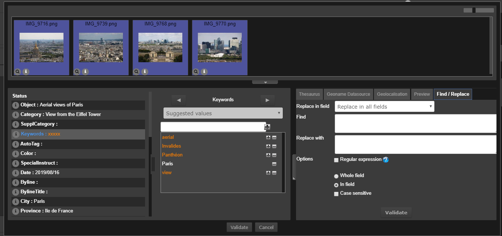Click the plus icon next to 'aerial' keyword

pyautogui.click(x=268, y=137)
